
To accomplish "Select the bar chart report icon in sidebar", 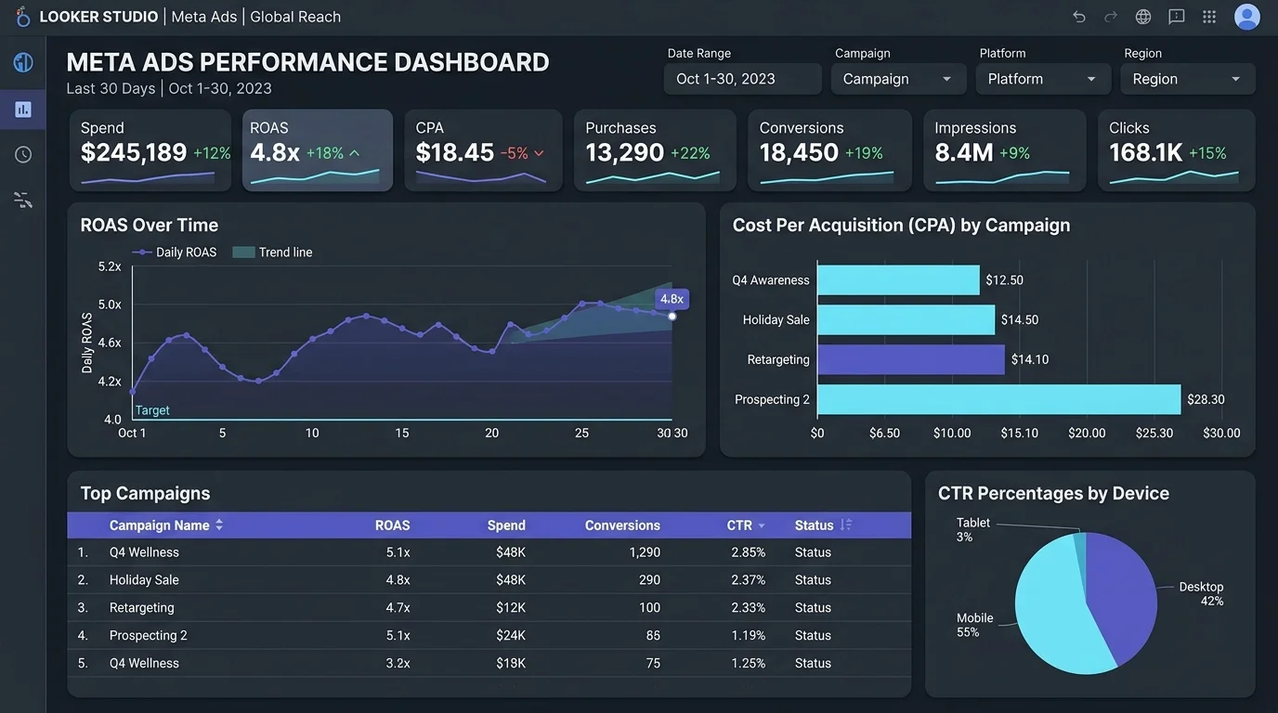I will pyautogui.click(x=23, y=109).
